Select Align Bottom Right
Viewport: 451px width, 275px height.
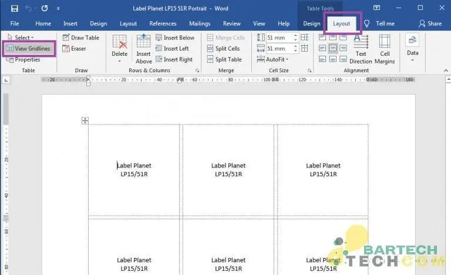tap(343, 59)
